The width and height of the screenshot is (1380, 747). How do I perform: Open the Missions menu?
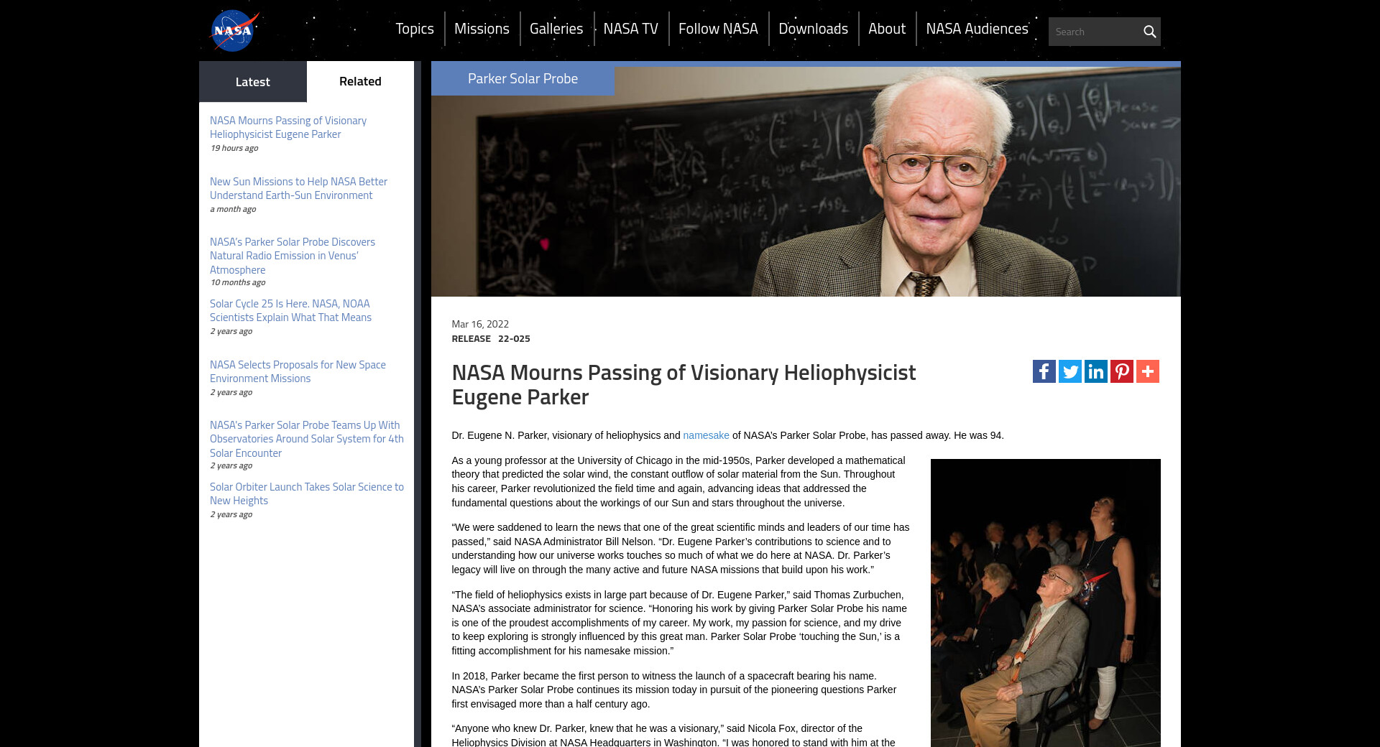pos(482,29)
